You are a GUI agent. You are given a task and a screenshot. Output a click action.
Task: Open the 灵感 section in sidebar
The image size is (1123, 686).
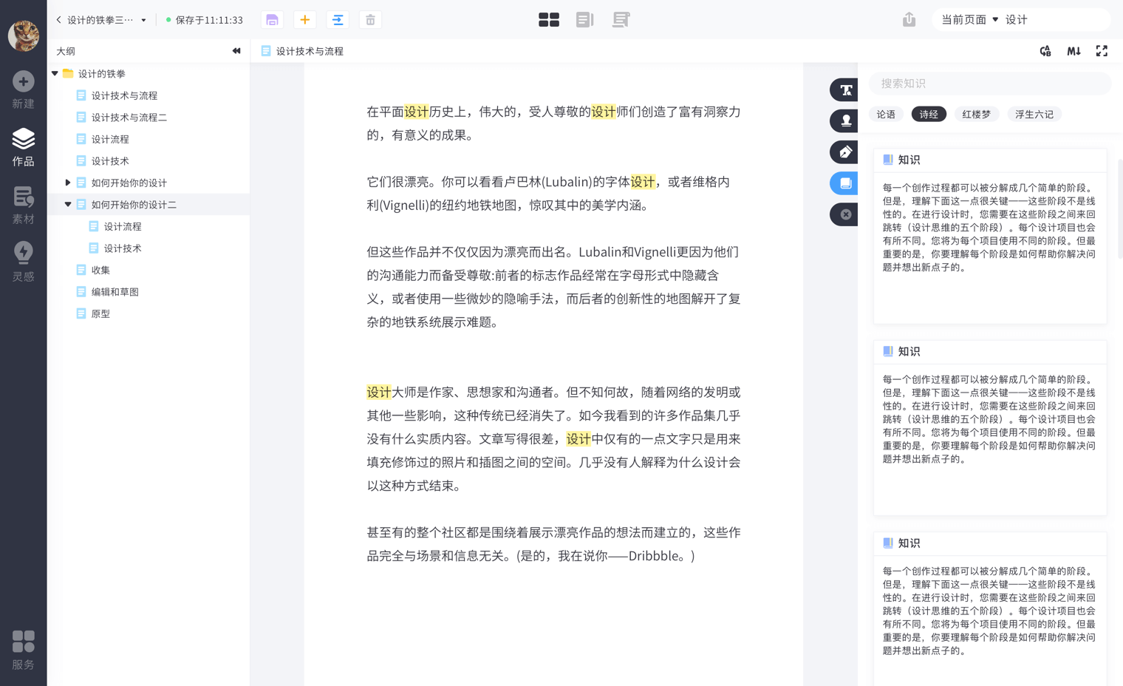click(24, 262)
